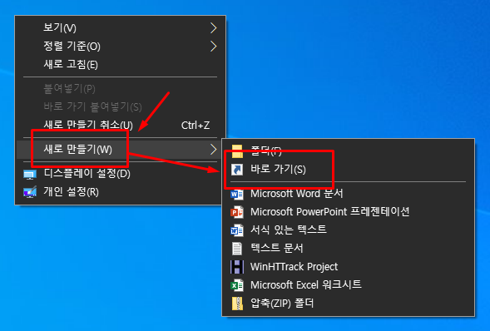The image size is (490, 331).
Task: Create a Microsoft Word 문서
Action: tap(348, 194)
